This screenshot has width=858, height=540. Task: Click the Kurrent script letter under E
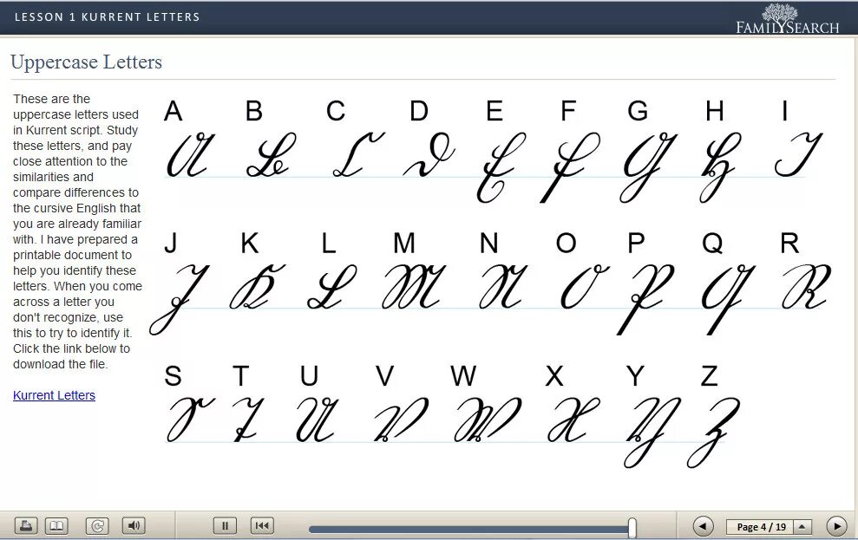click(501, 166)
